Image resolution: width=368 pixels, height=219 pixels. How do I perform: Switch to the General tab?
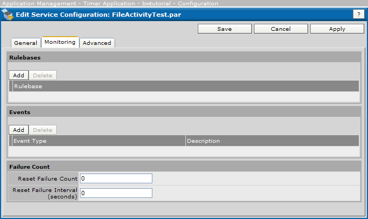coord(25,43)
